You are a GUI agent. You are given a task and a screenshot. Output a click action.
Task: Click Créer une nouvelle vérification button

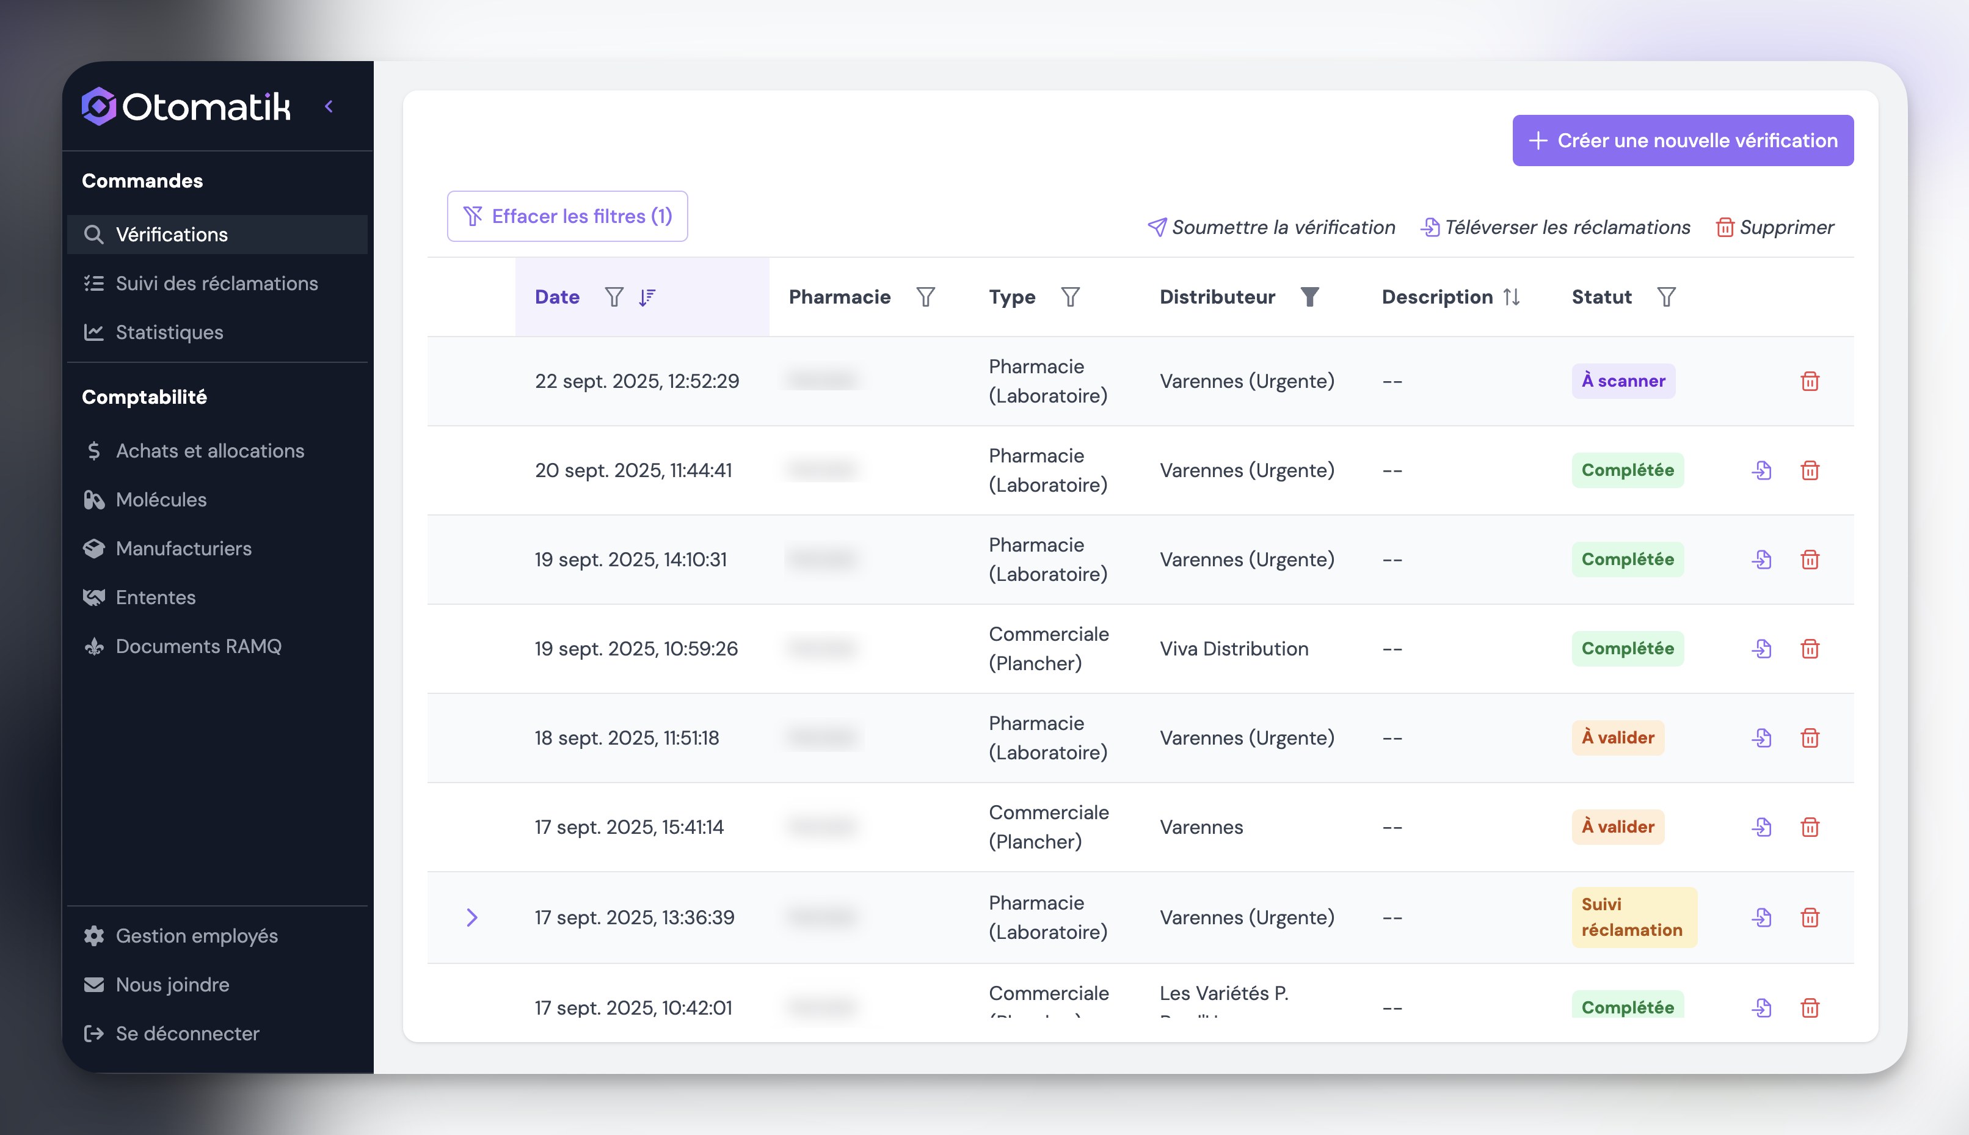click(x=1682, y=141)
